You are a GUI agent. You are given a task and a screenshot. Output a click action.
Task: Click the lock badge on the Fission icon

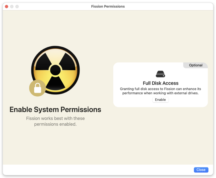pyautogui.click(x=38, y=88)
